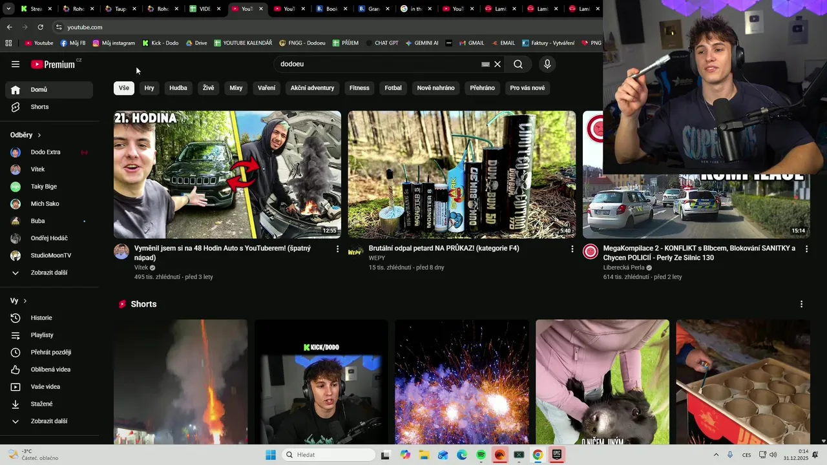
Task: Click the Hledat taskbar search box
Action: tap(328, 455)
